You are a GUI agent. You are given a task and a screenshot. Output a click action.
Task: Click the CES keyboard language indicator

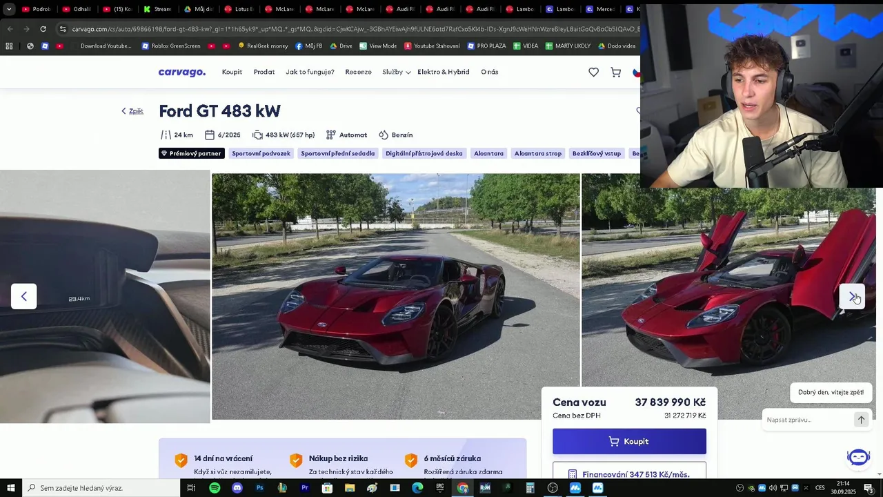820,488
